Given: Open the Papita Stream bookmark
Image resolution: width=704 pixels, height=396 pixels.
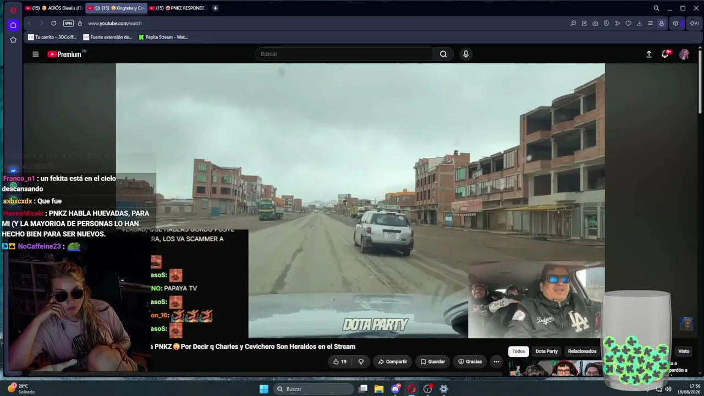Looking at the screenshot, I should tap(163, 37).
